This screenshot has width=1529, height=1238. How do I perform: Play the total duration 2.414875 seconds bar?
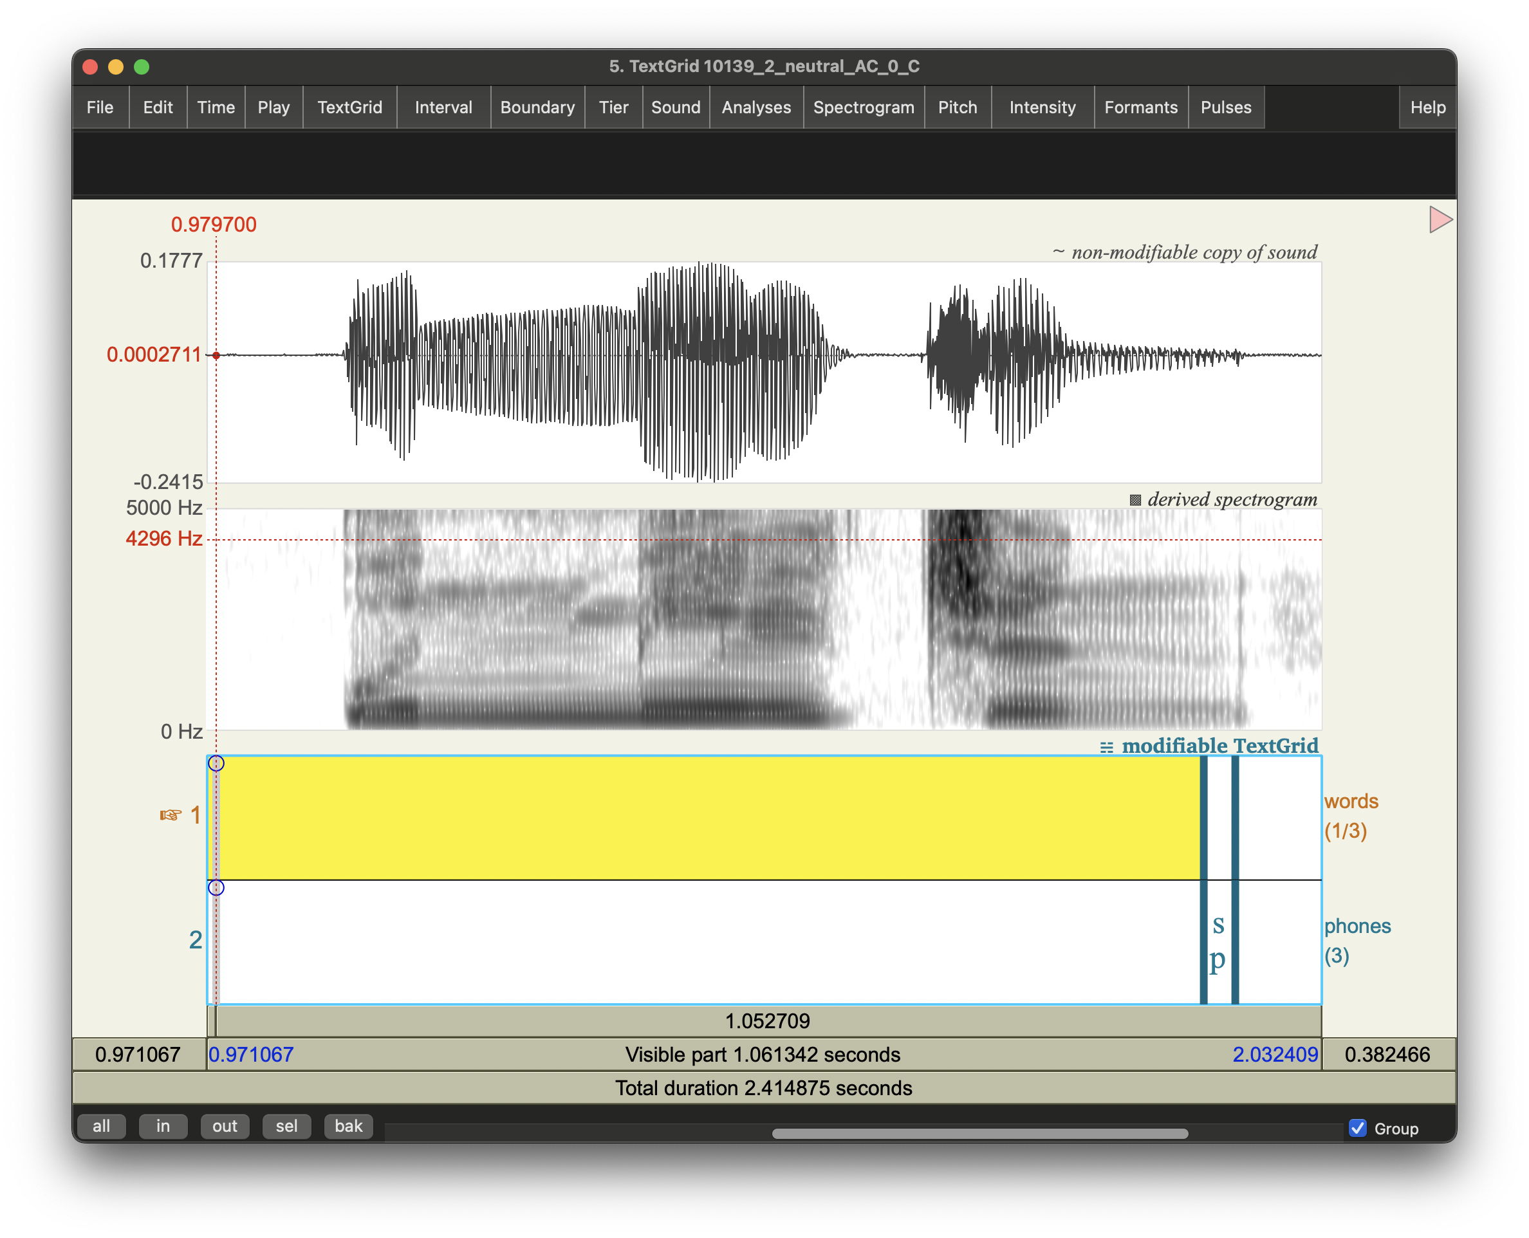click(x=763, y=1088)
